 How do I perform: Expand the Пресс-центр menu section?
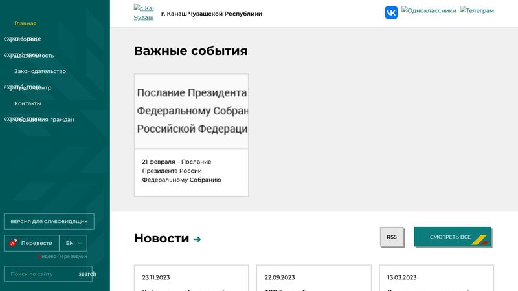(22, 87)
